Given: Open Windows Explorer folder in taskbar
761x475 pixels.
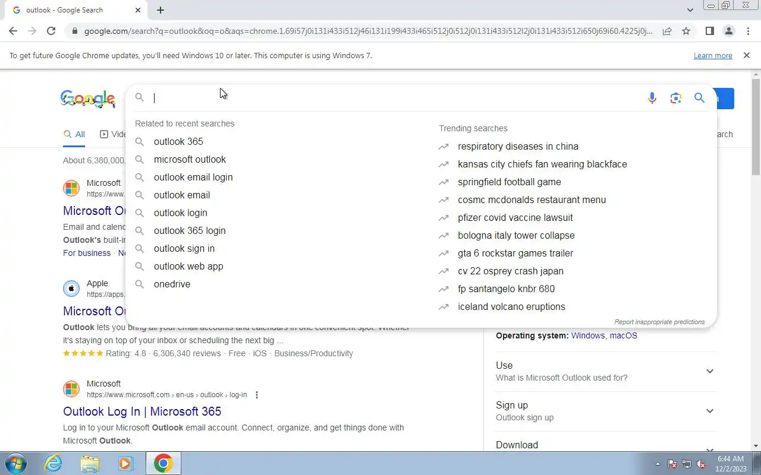Looking at the screenshot, I should click(90, 463).
